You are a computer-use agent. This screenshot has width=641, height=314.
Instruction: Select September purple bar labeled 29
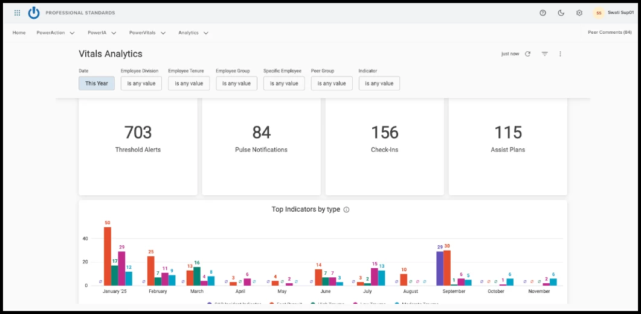click(440, 268)
